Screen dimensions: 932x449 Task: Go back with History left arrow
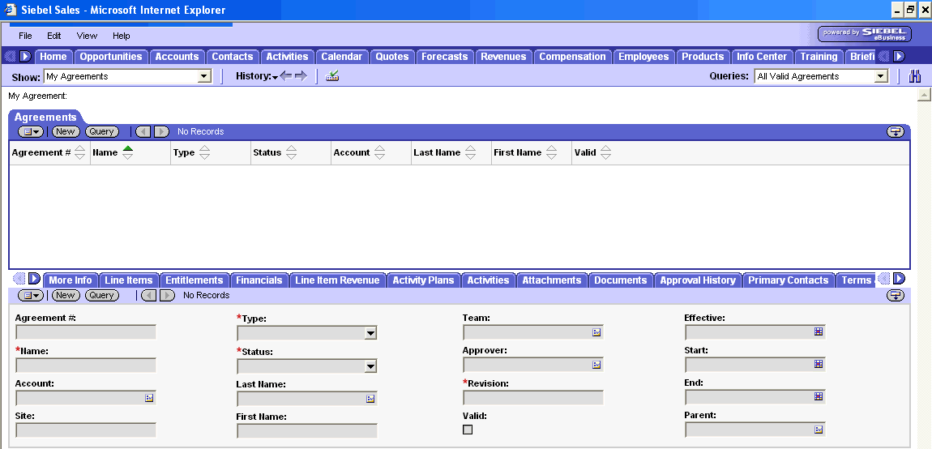pos(287,75)
